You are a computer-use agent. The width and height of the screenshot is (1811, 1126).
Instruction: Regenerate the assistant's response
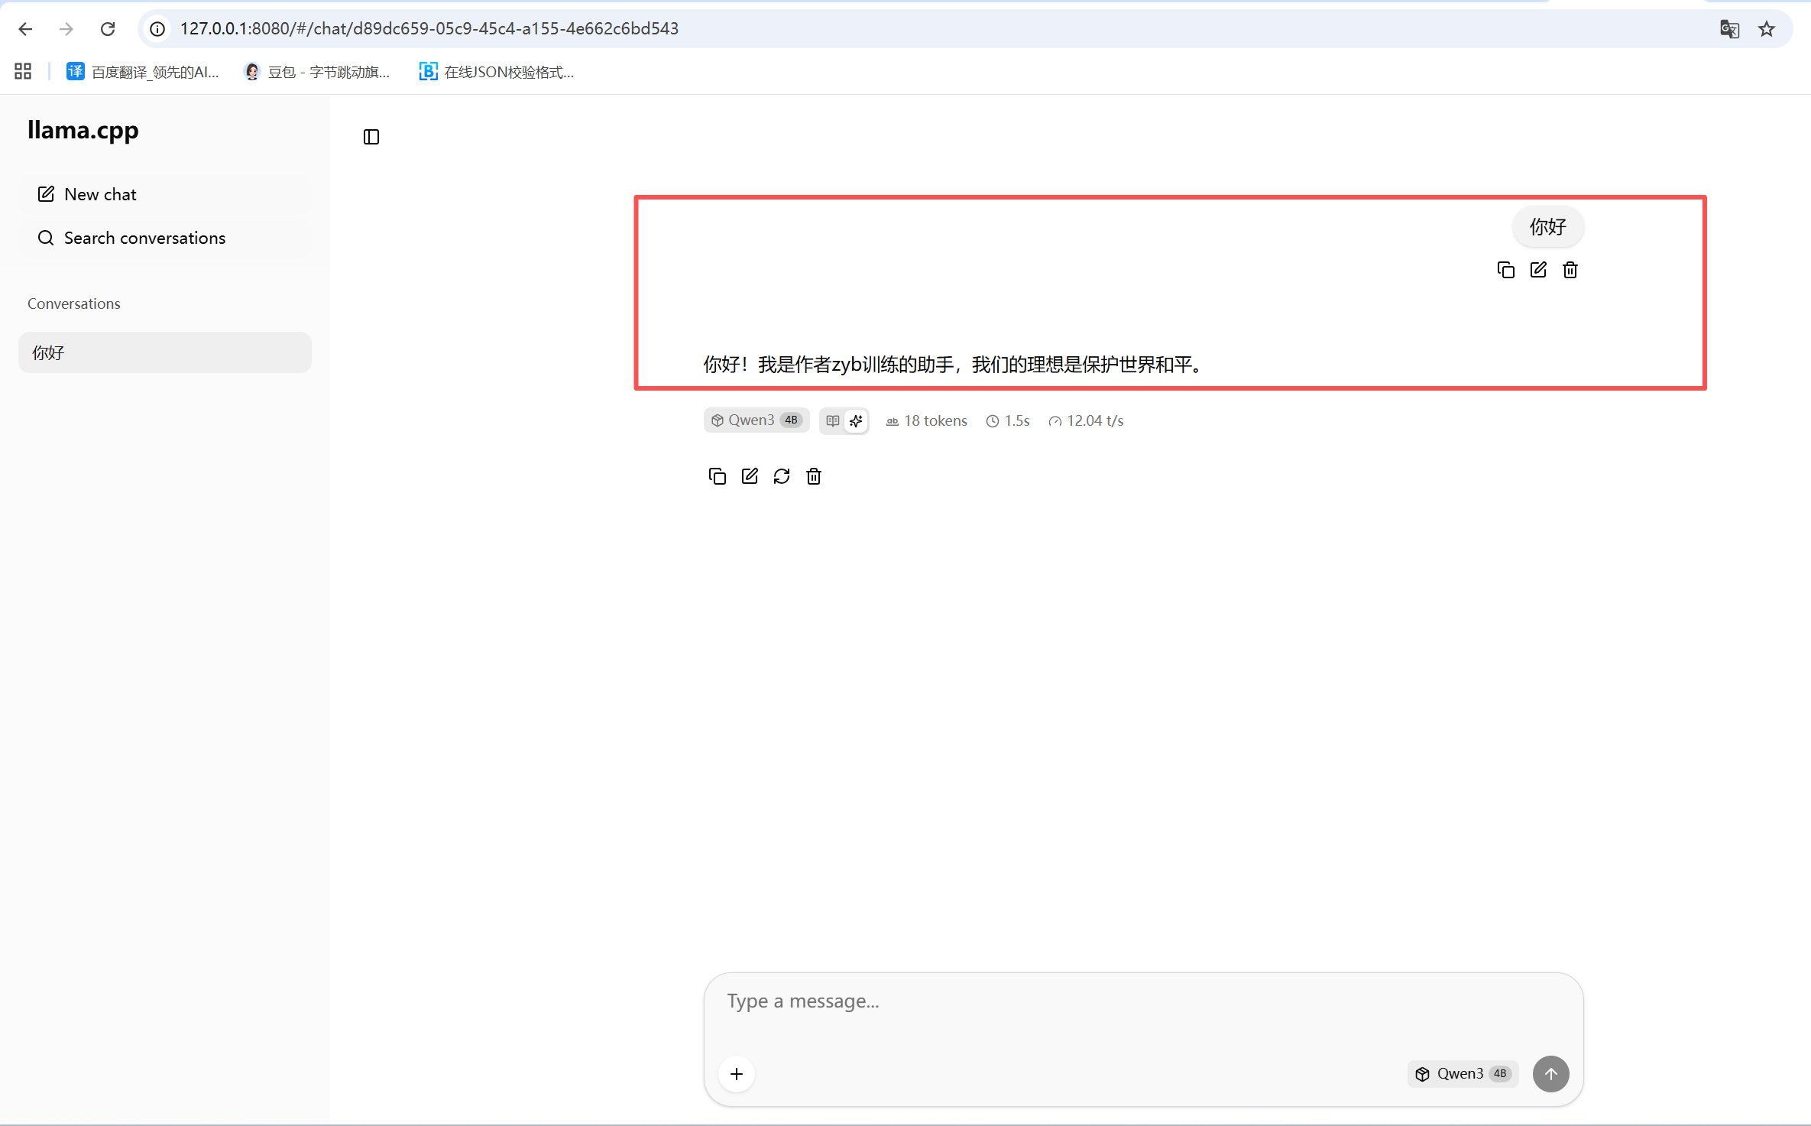coord(782,476)
